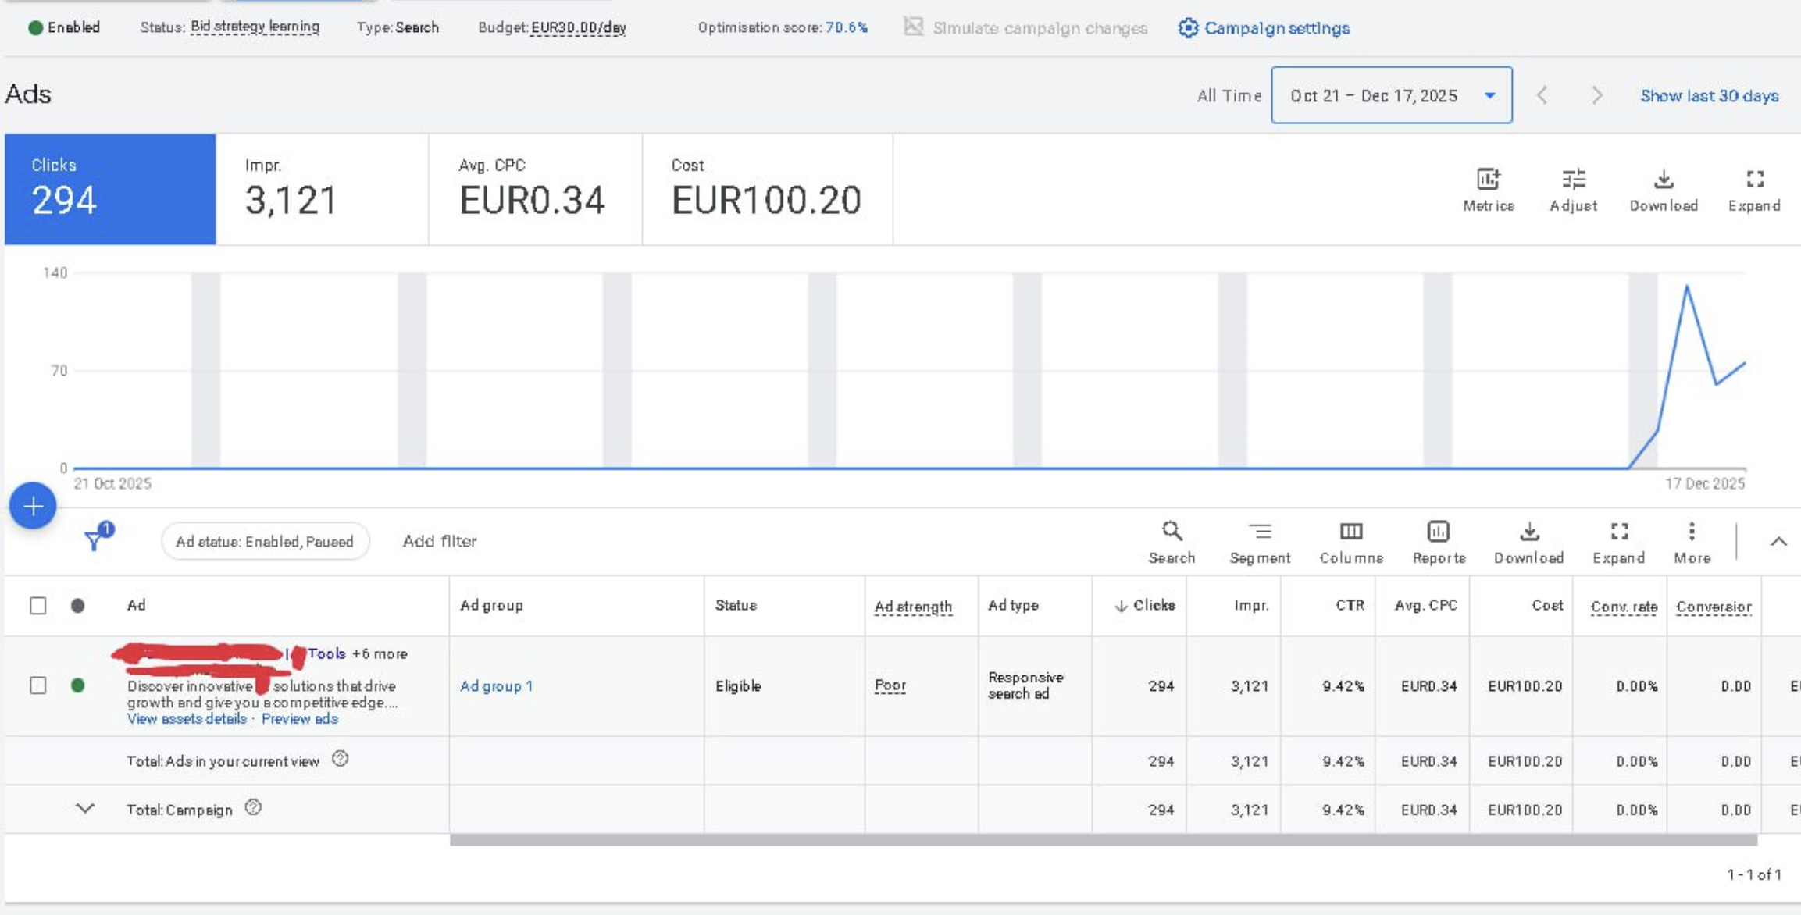
Task: Select the Cost metric scorecard tab
Action: tap(766, 189)
